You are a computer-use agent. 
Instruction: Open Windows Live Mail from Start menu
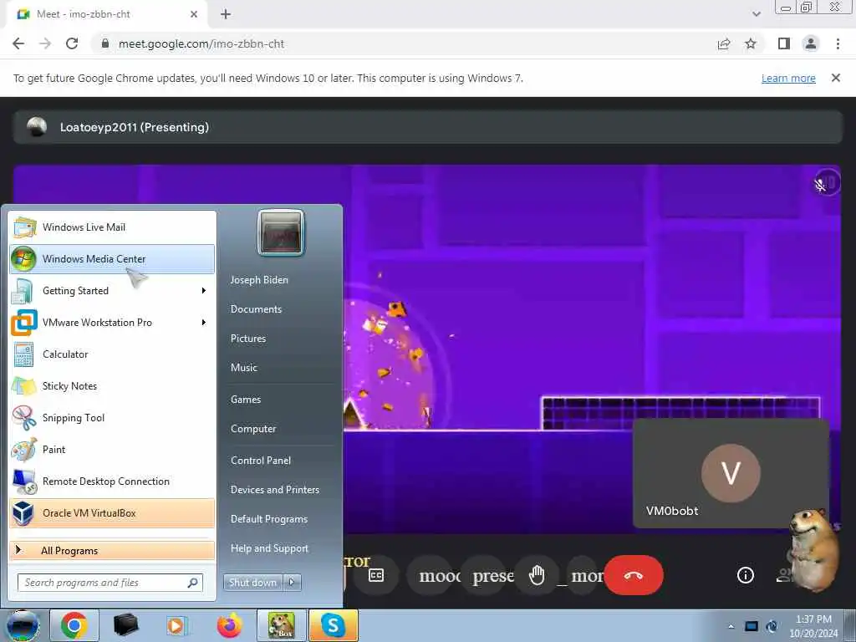[112, 227]
